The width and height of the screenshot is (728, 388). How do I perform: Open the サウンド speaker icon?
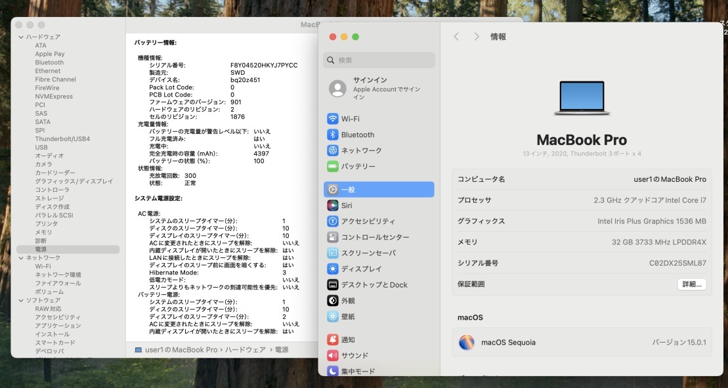(x=332, y=356)
